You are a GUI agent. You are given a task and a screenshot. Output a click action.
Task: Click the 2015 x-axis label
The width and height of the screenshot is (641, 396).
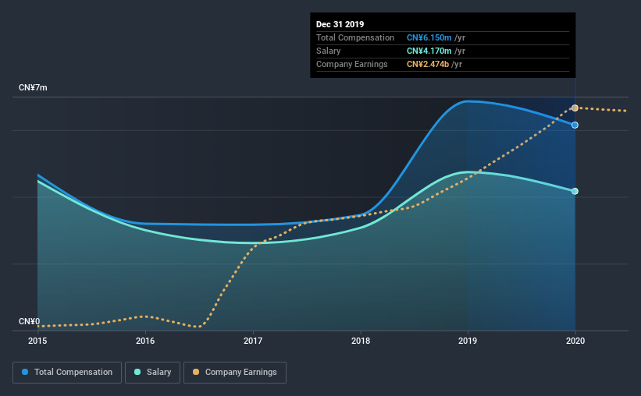(x=37, y=341)
